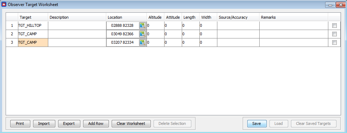This screenshot has width=347, height=133.
Task: Click the Location column header
Action: tap(126, 17)
